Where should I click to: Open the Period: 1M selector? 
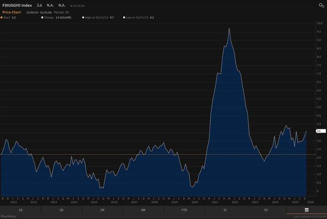click(61, 12)
